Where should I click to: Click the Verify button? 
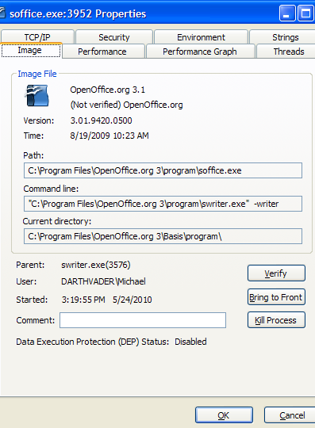click(x=276, y=273)
